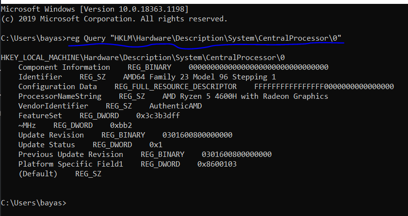Image resolution: width=408 pixels, height=216 pixels.
Task: Click the REG_FULL_RESOURCE_DESCRIPTOR type text
Action: coord(176,87)
